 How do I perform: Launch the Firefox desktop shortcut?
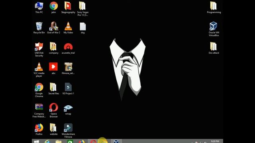click(39, 129)
